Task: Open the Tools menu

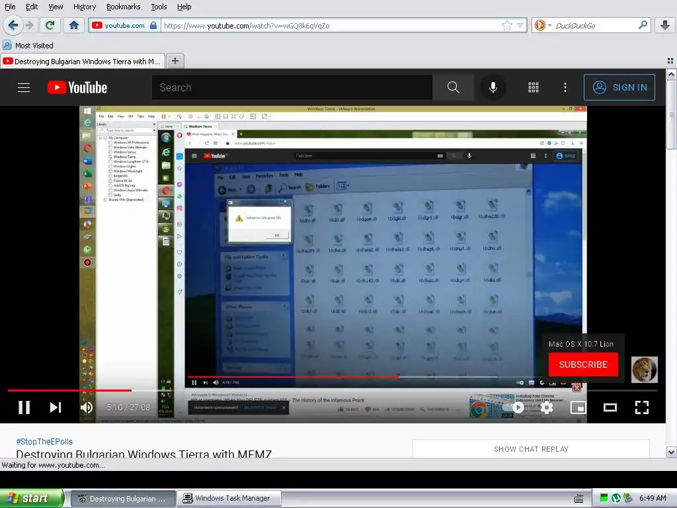Action: [159, 7]
